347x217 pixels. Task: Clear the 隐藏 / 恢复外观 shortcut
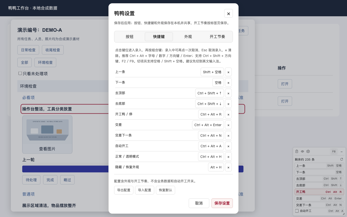pos(228,167)
